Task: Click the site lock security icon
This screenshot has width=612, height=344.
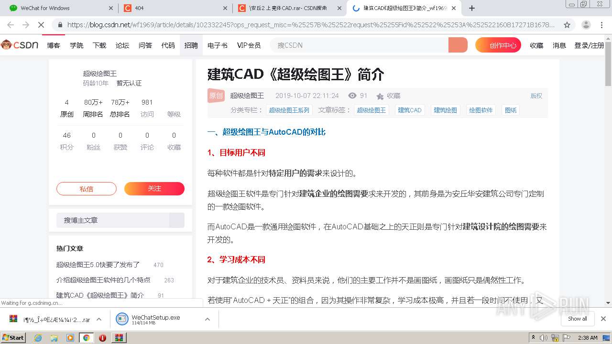Action: (60, 25)
